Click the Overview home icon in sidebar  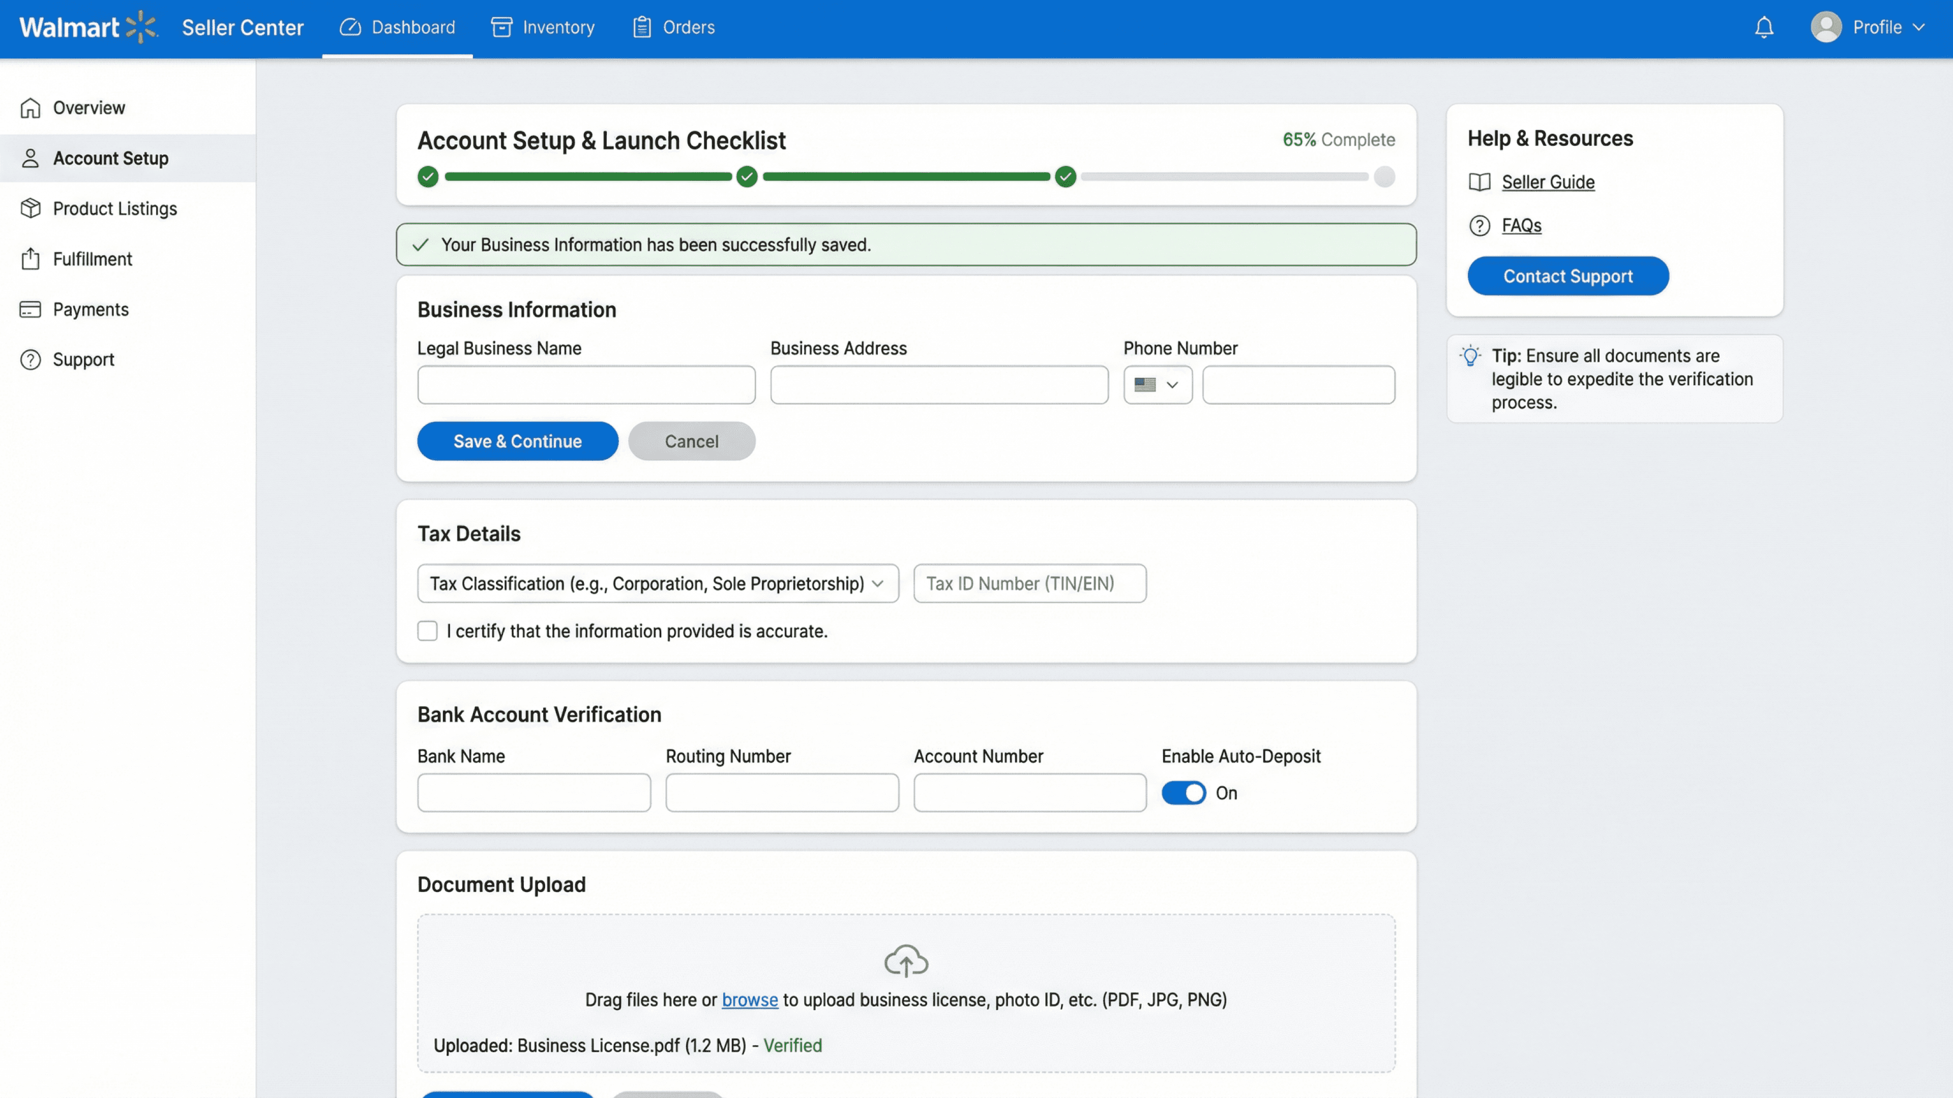coord(31,108)
